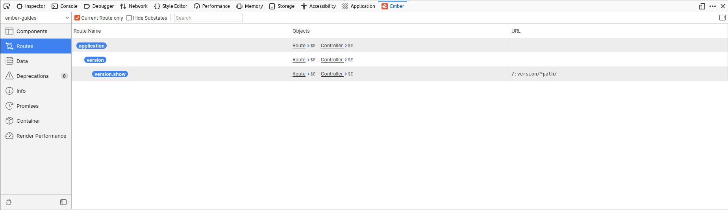Open the devtools more options menu
This screenshot has height=210, width=728.
pyautogui.click(x=713, y=6)
